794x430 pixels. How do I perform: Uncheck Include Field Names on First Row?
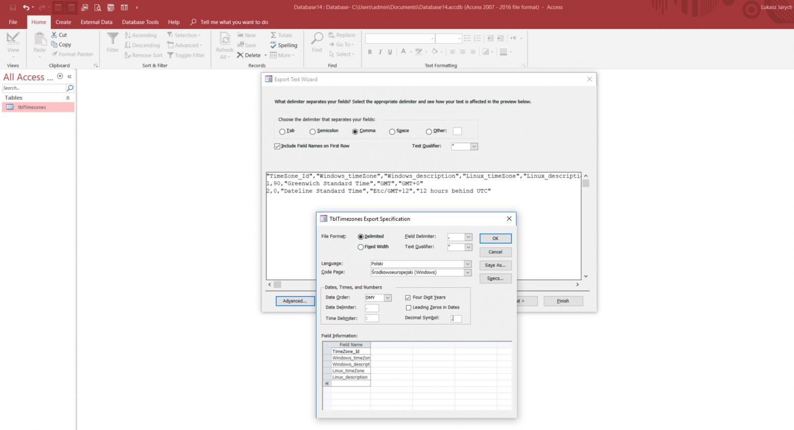[x=277, y=146]
